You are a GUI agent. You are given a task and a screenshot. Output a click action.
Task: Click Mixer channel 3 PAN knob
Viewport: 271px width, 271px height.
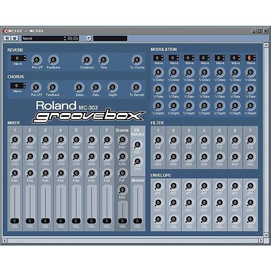pyautogui.click(x=46, y=173)
